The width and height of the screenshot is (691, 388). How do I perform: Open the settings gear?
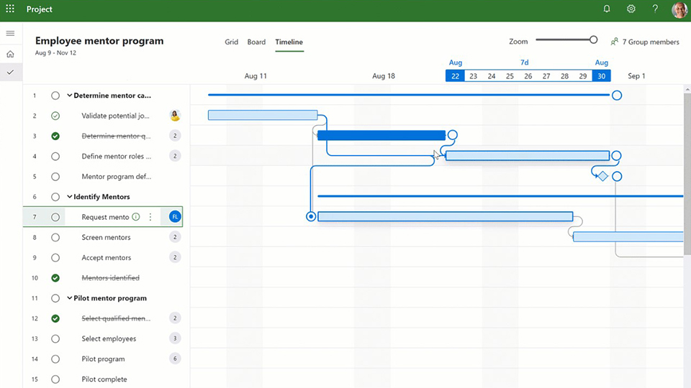631,9
